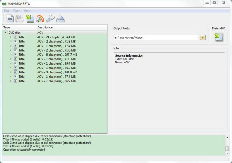
Task: Click the Open video file camera icon
Action: (x=10, y=18)
